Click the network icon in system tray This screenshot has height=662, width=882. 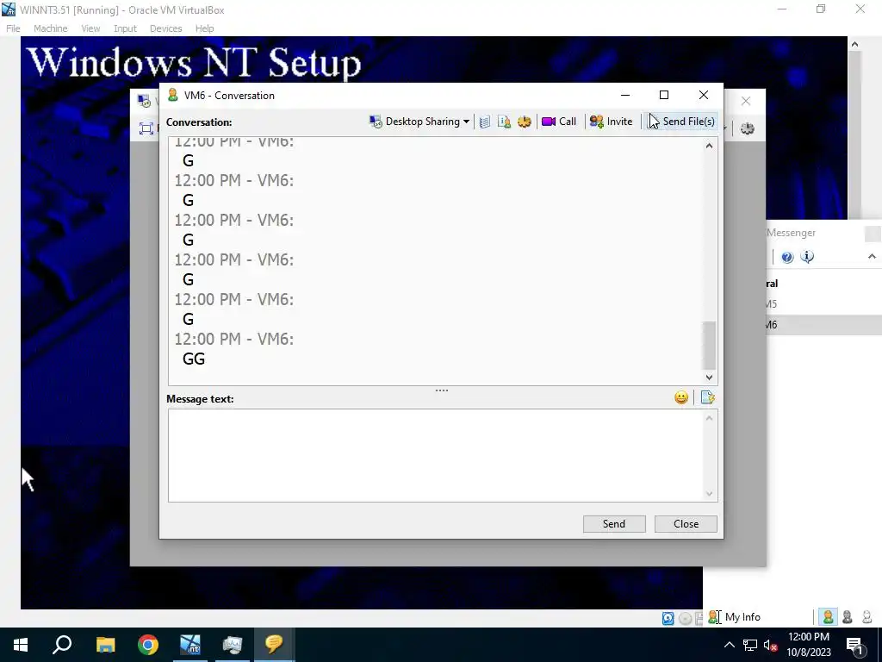(750, 645)
